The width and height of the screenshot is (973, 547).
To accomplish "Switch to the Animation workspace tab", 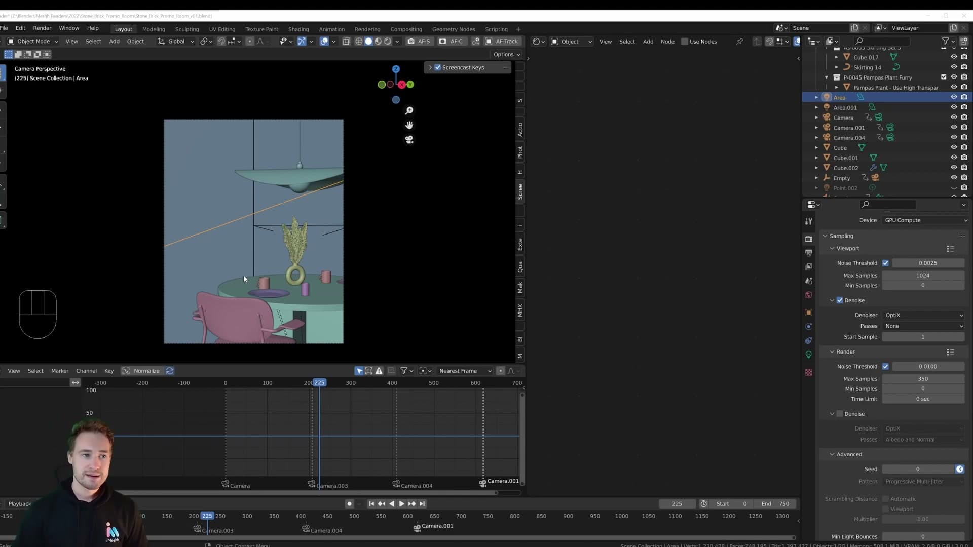I will (x=331, y=29).
